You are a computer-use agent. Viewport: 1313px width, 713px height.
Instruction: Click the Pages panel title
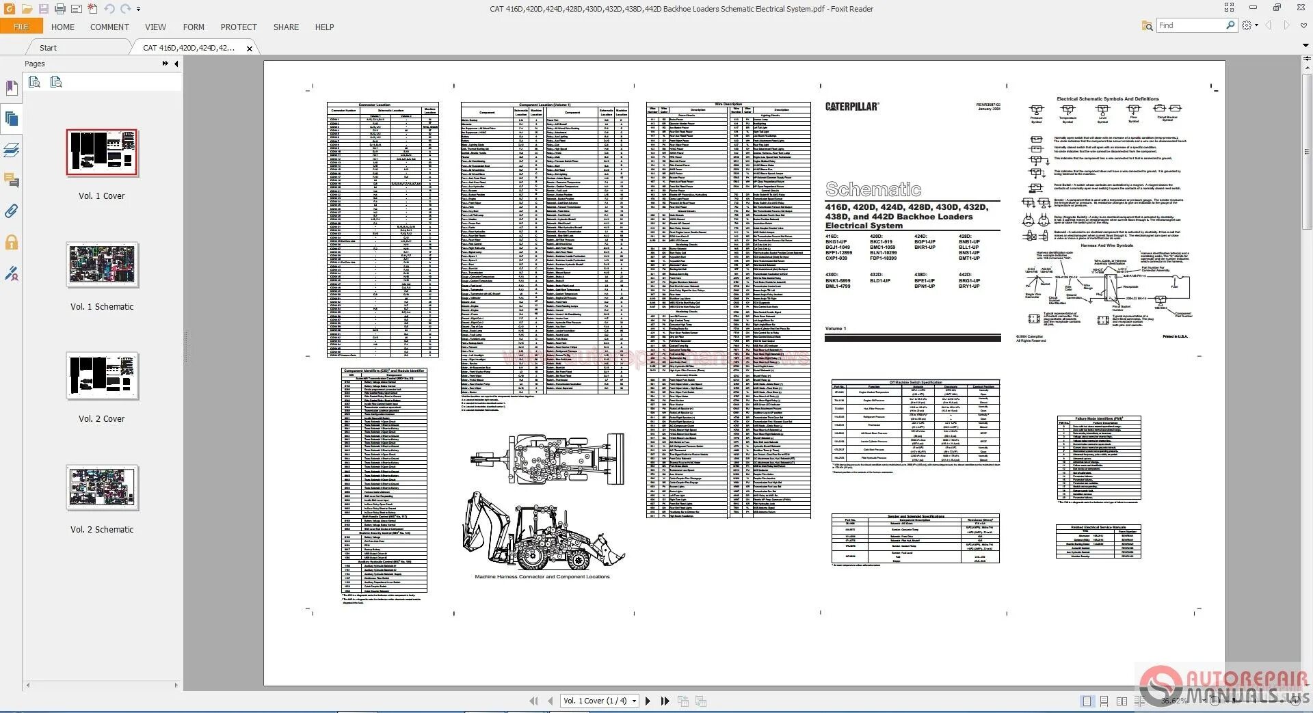[x=35, y=64]
